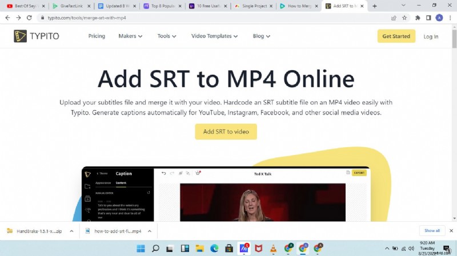Click the Get Started button

(x=396, y=36)
